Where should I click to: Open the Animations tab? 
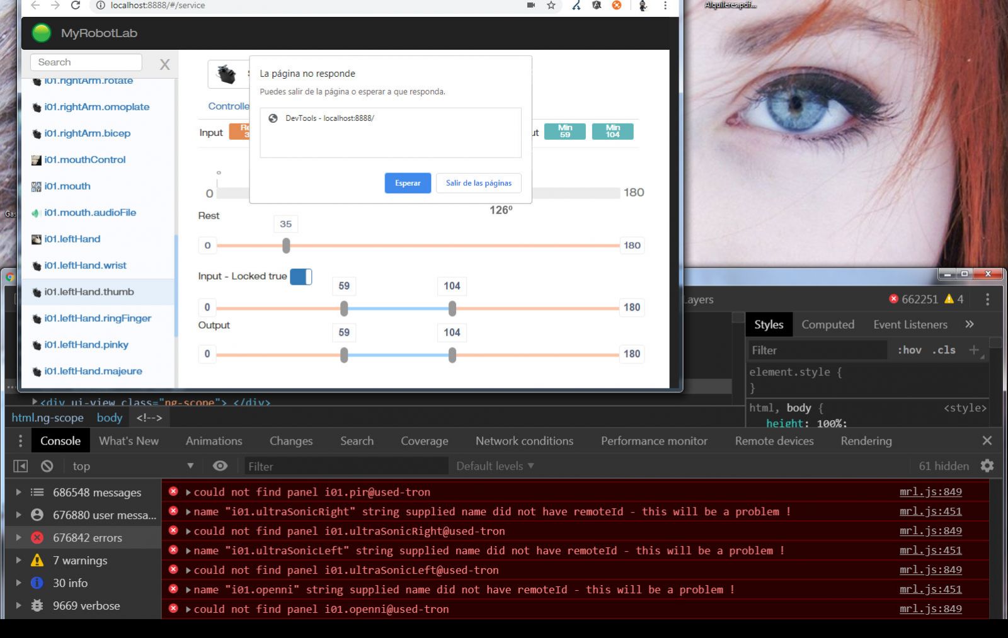[214, 441]
